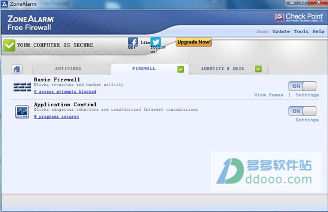The width and height of the screenshot is (328, 212).
Task: Click the Application Control monitor icon
Action: [x=22, y=112]
